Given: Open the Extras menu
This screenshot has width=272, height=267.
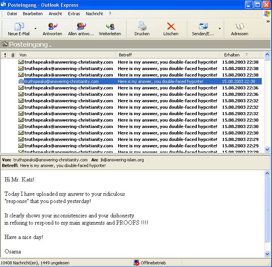Looking at the screenshot, I should pos(74,14).
